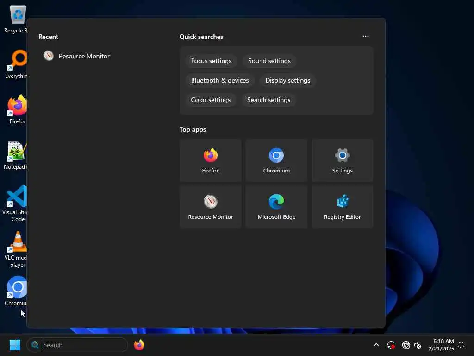Select Everything desktop shortcut

16,64
